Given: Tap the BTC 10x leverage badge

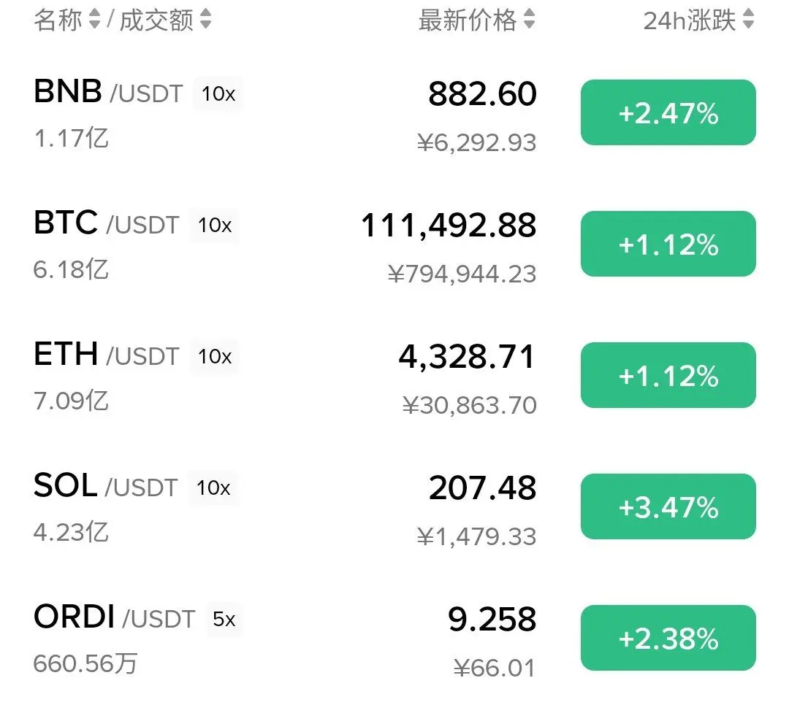Looking at the screenshot, I should [x=215, y=226].
